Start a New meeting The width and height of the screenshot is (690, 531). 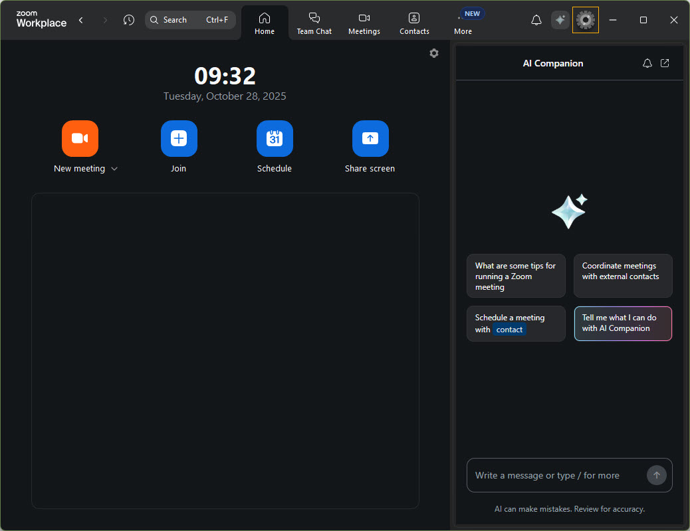coord(80,138)
